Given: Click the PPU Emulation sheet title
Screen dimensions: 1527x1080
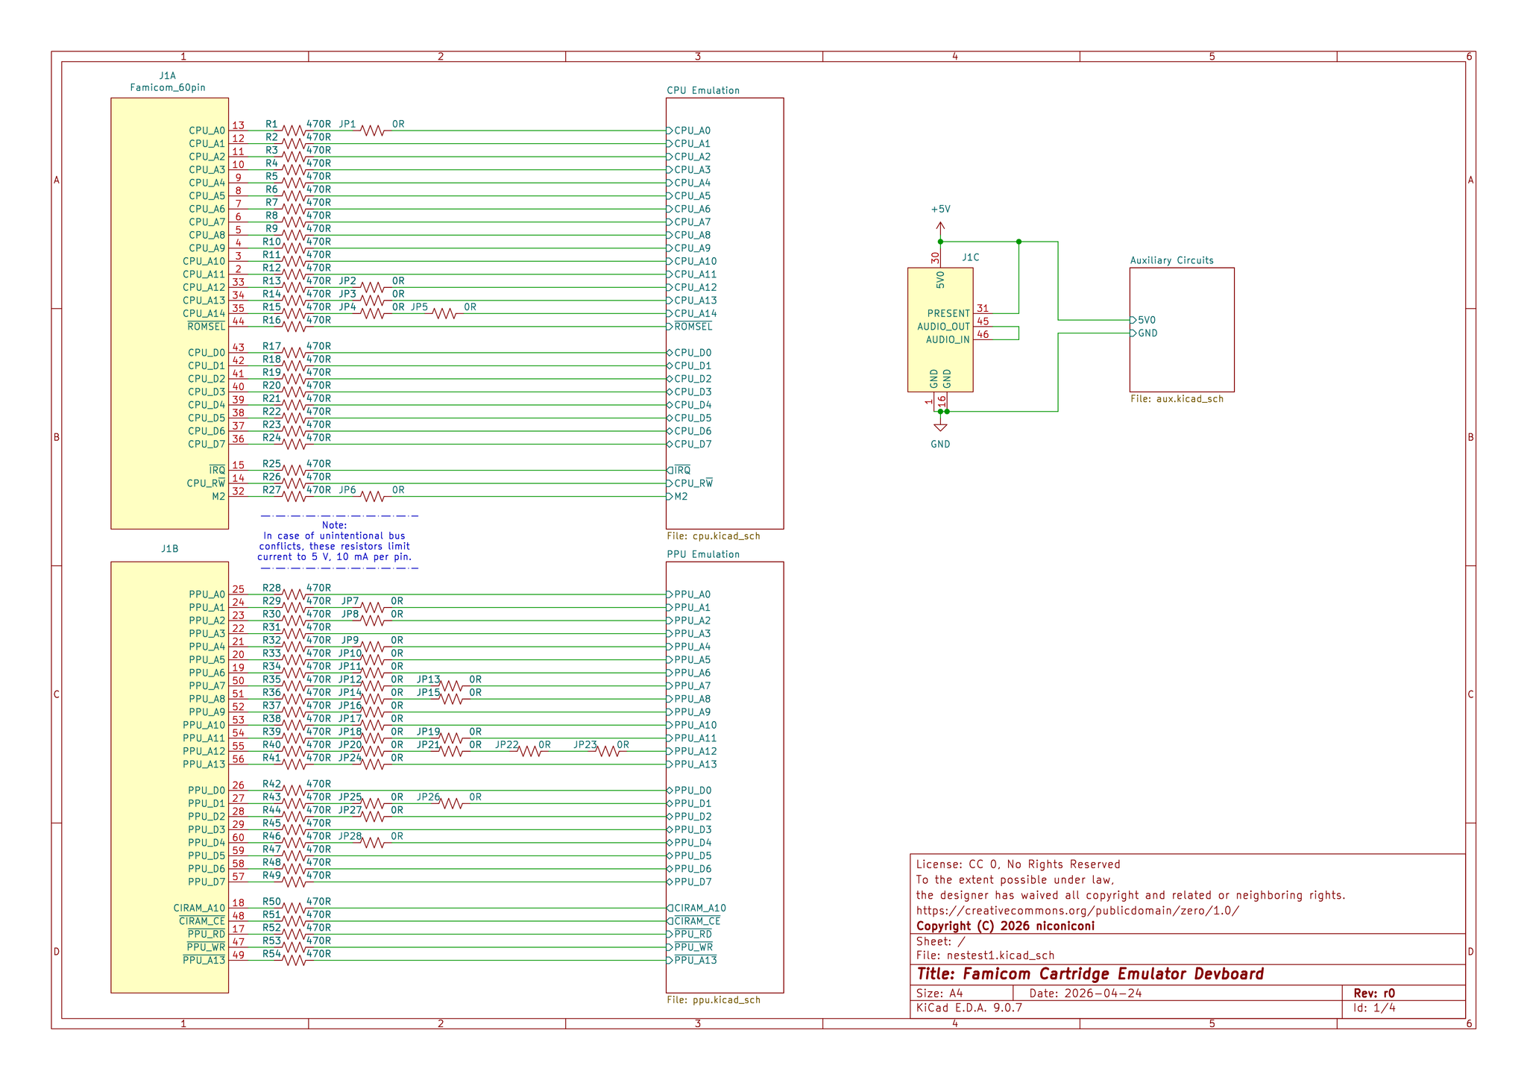Looking at the screenshot, I should [703, 554].
